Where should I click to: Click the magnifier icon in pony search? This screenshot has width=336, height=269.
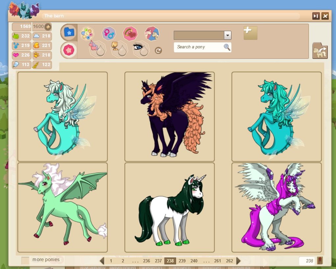click(227, 47)
